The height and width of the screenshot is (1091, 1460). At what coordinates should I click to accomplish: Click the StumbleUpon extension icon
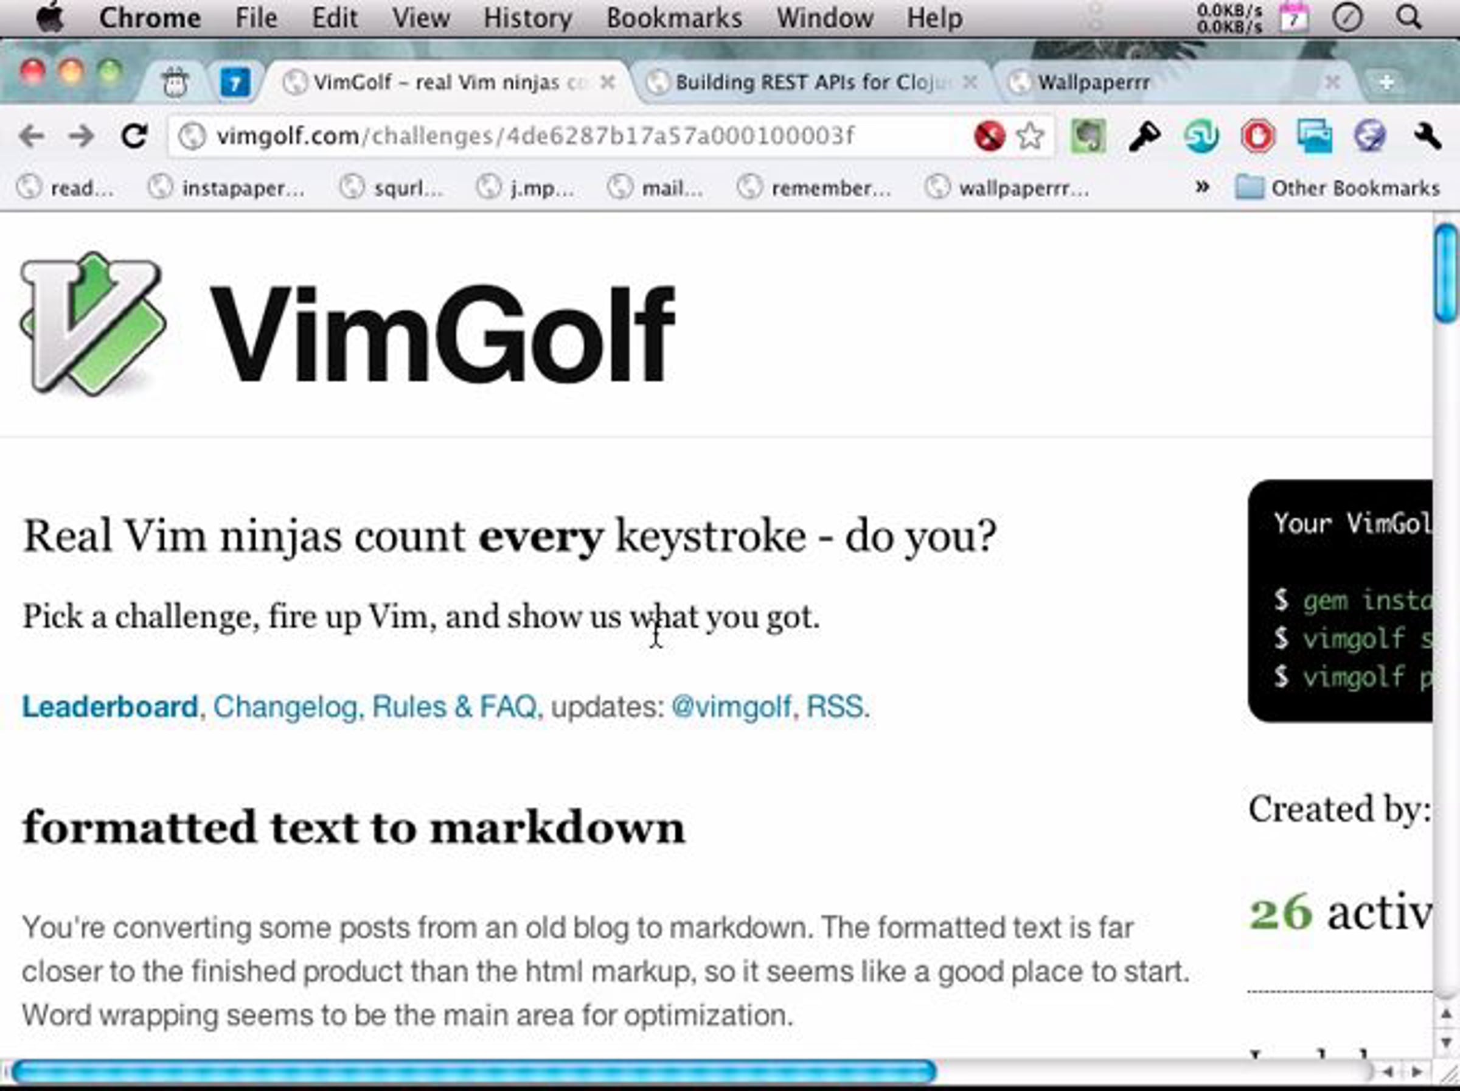(x=1201, y=137)
